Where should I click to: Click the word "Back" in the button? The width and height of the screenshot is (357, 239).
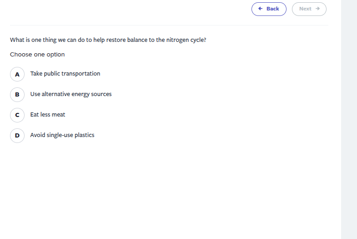coord(273,9)
